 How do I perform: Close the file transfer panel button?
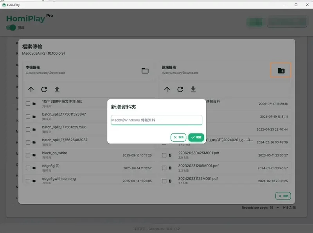click(283, 196)
